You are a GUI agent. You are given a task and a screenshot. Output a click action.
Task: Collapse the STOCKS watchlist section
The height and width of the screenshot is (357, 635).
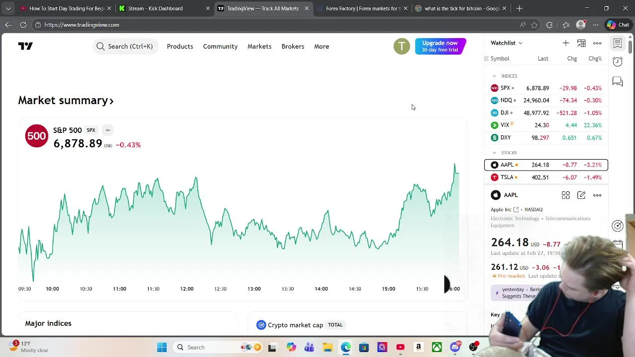pos(494,153)
